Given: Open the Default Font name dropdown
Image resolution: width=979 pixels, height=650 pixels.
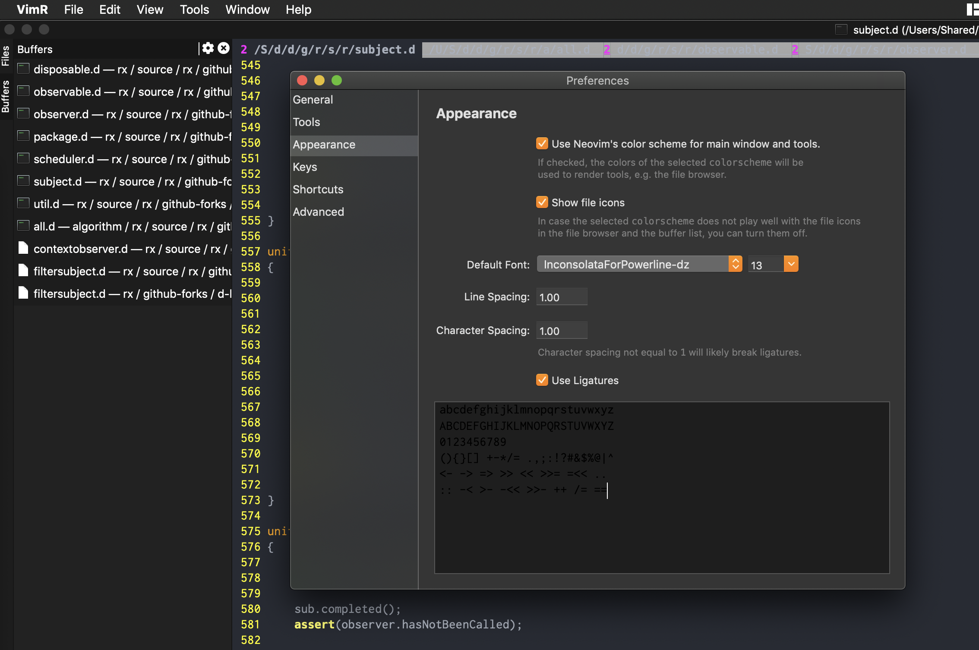Looking at the screenshot, I should [639, 264].
